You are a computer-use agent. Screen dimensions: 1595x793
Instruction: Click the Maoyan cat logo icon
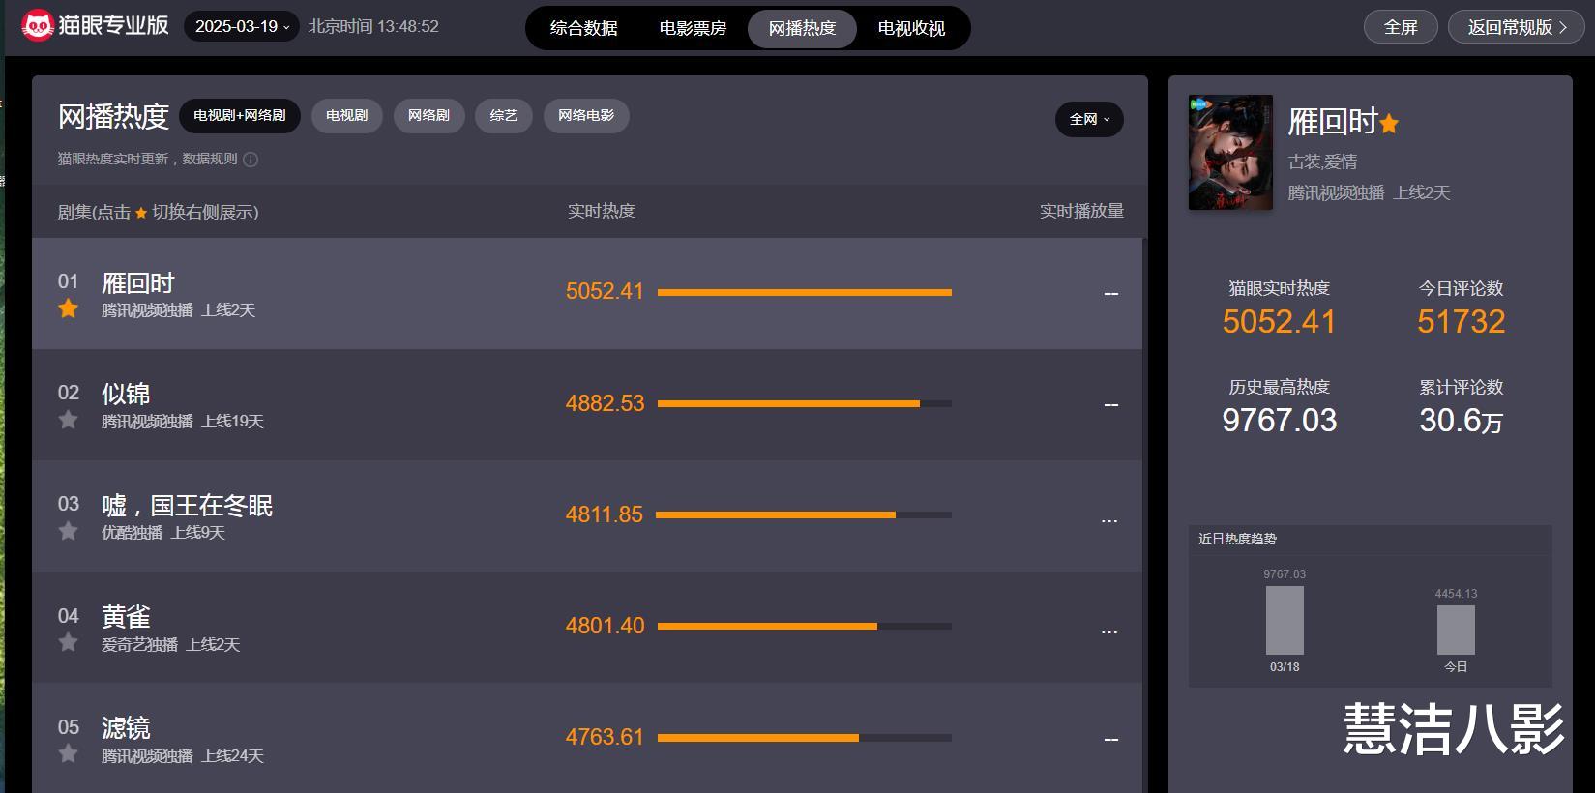(37, 26)
